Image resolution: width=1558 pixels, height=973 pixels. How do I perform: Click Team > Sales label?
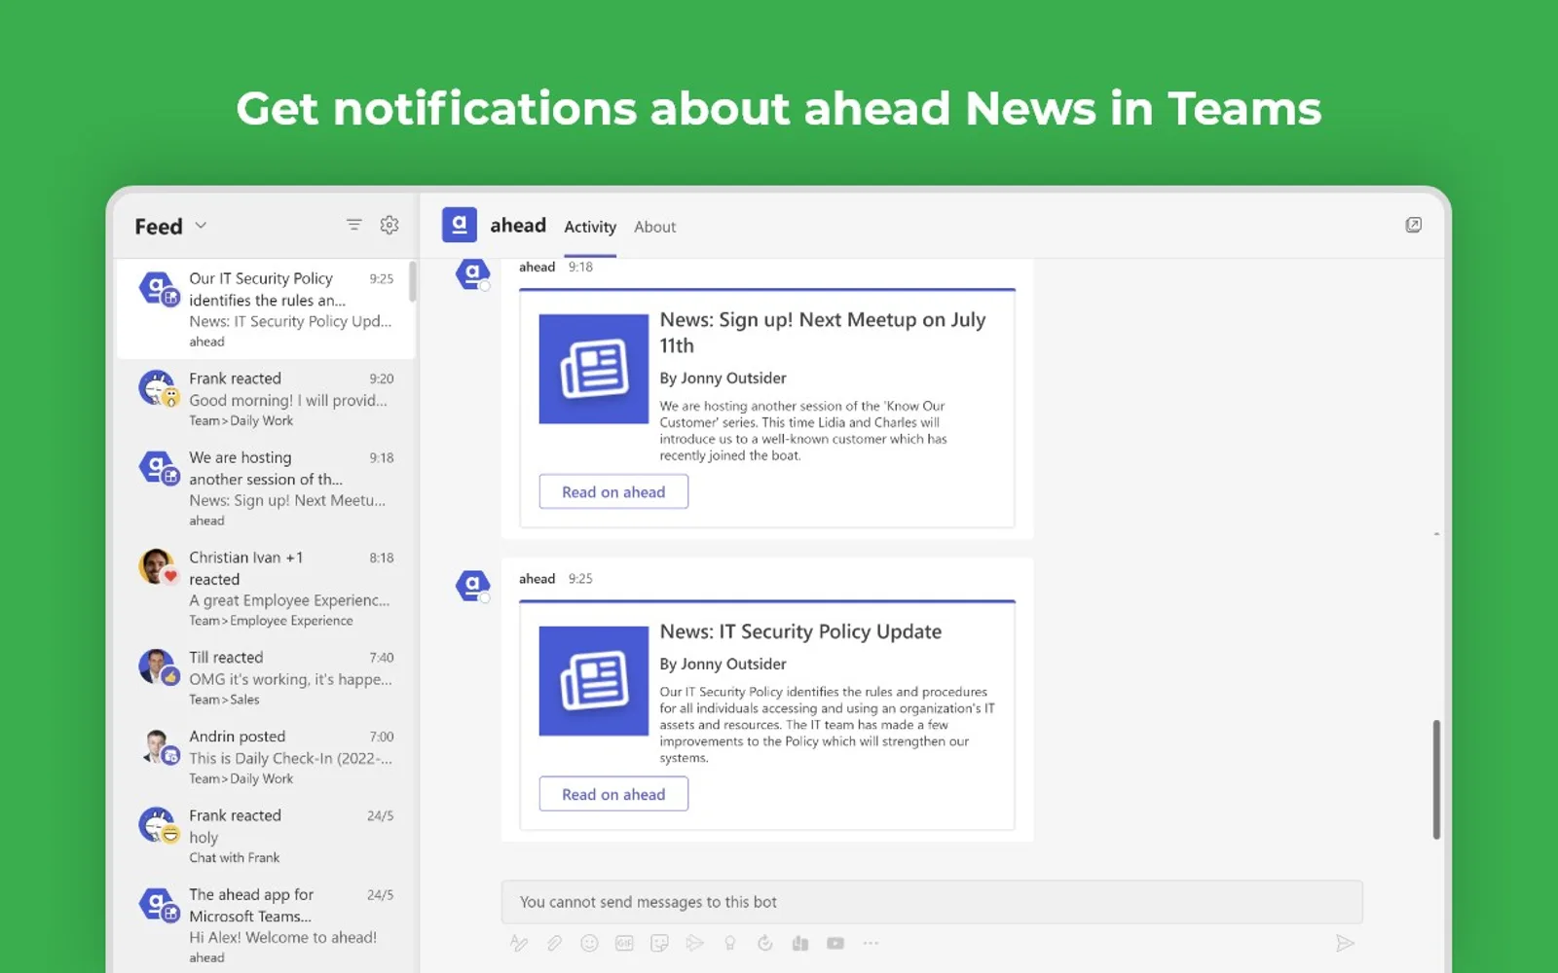pos(224,700)
